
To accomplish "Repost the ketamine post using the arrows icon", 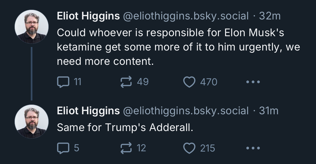I will coord(126,82).
